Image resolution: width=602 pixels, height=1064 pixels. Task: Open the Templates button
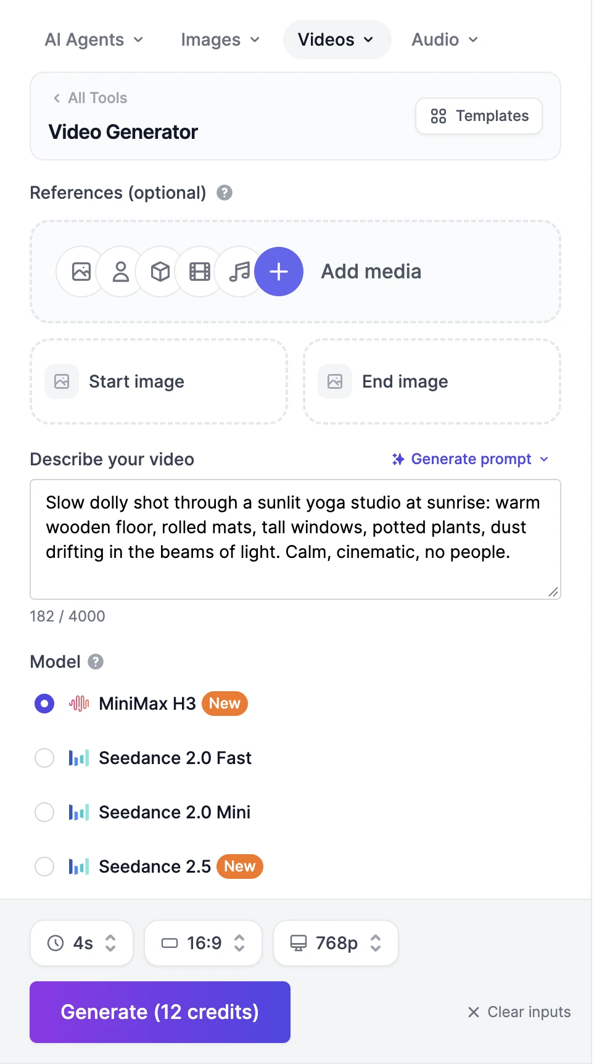click(479, 116)
